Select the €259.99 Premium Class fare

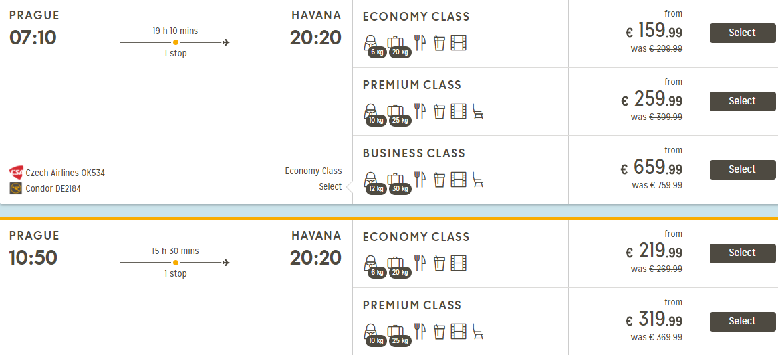point(742,101)
